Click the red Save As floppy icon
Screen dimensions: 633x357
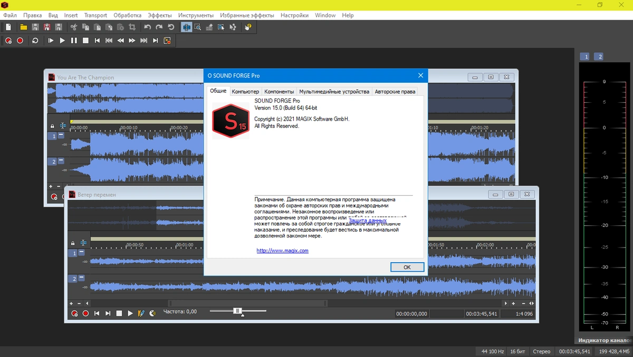click(x=47, y=27)
